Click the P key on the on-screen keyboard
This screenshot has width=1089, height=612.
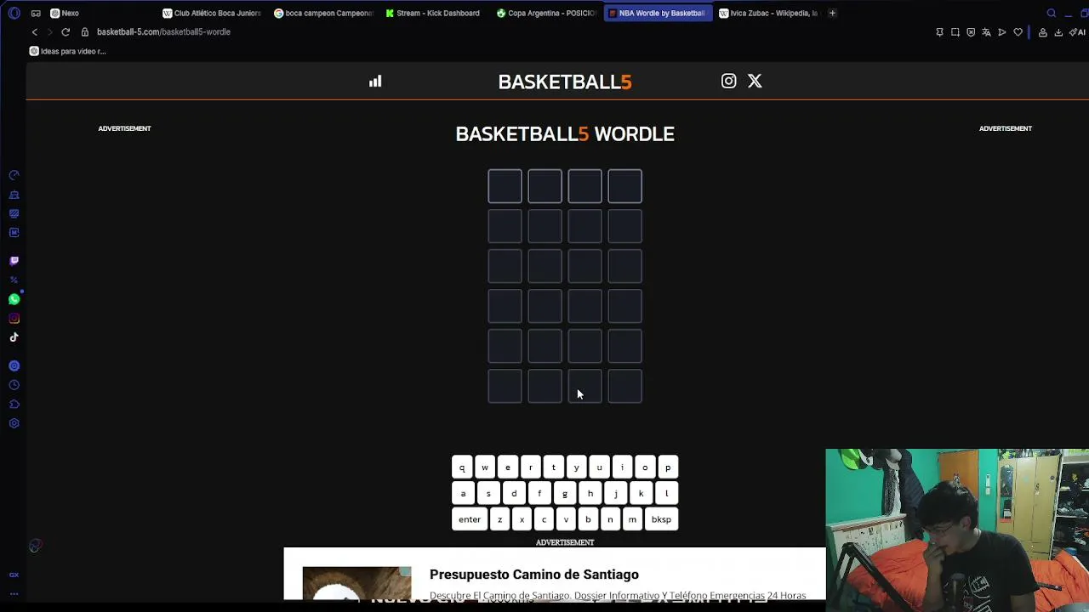668,467
